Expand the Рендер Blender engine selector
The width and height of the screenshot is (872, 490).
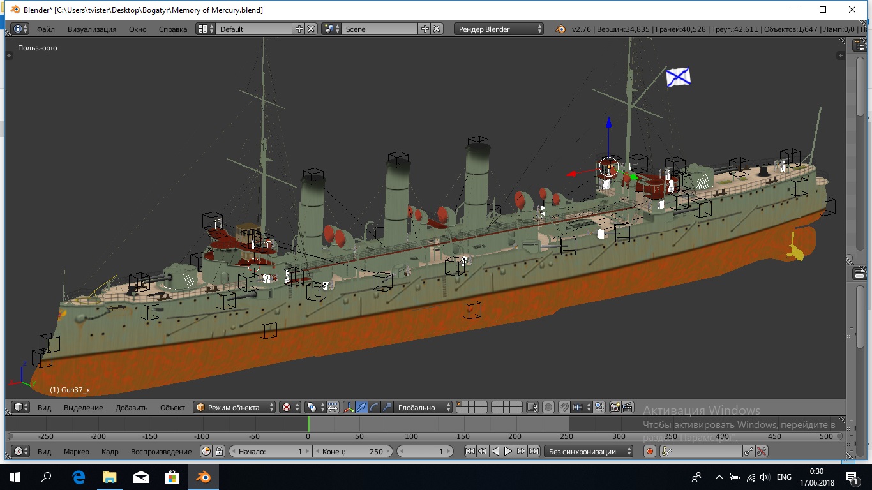[x=499, y=29]
